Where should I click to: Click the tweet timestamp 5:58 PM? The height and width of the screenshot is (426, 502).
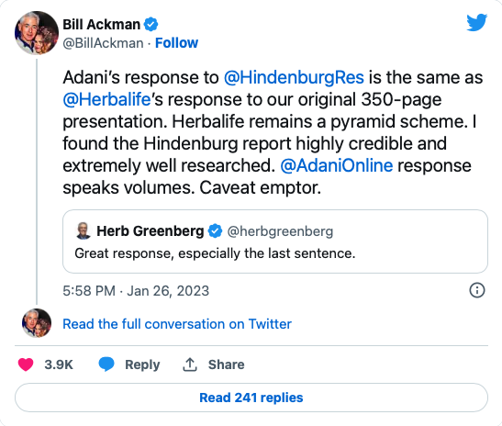tap(89, 291)
